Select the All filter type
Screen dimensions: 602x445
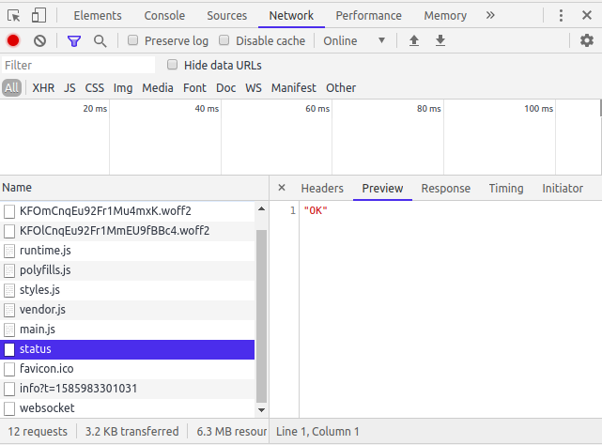tap(11, 88)
